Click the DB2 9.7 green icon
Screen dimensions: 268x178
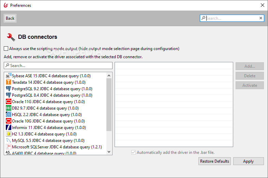9,108
